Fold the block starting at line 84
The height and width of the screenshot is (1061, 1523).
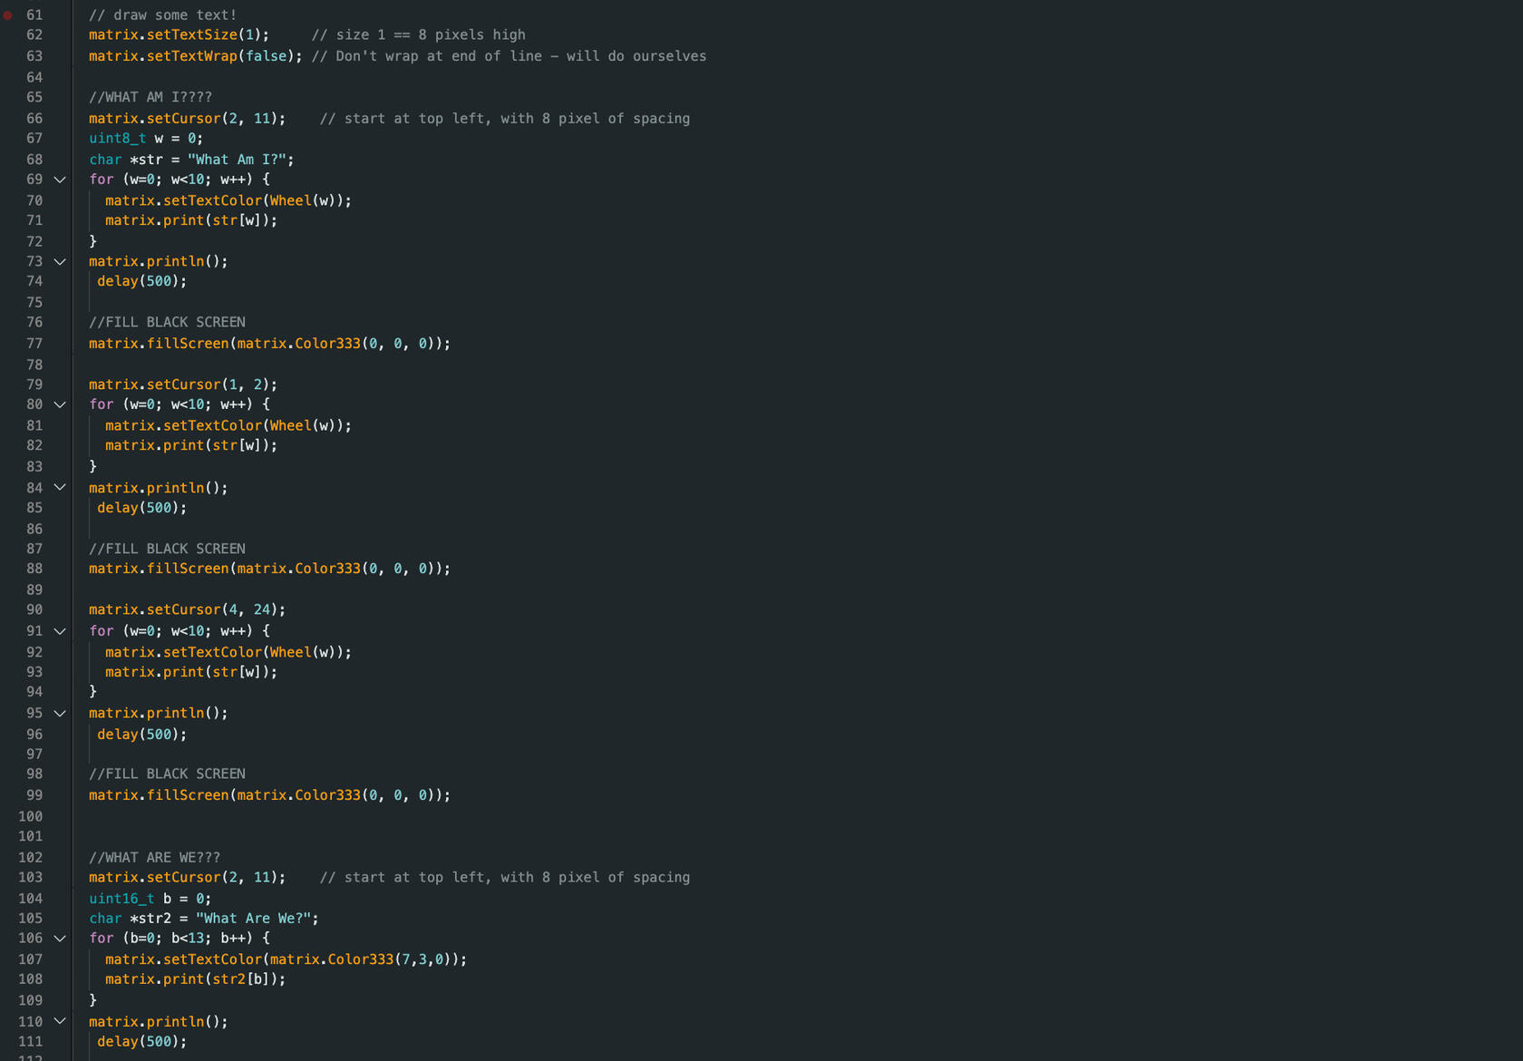pos(60,488)
